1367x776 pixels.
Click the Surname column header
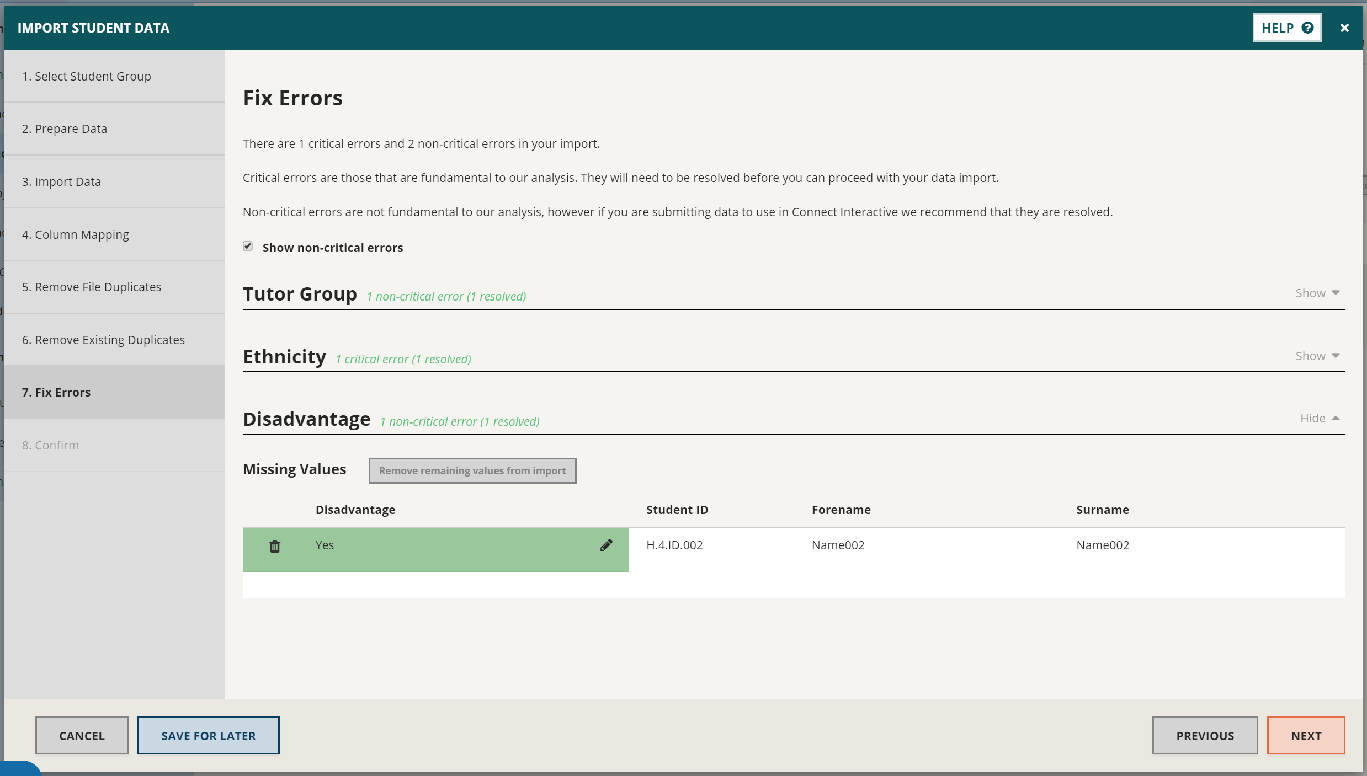(1102, 510)
